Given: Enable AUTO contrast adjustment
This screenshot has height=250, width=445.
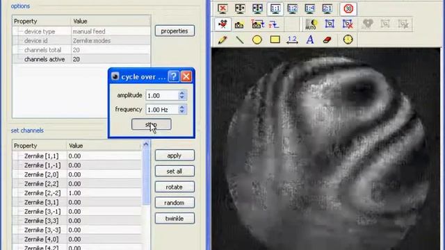Looking at the screenshot, I should tap(311, 24).
